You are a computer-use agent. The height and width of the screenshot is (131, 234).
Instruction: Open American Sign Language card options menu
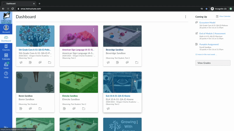[94, 30]
